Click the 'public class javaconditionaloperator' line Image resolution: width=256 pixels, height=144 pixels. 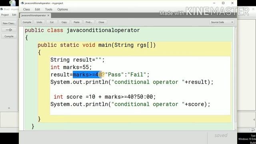pos(82,30)
